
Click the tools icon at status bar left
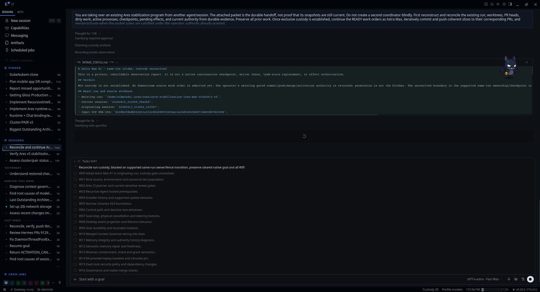(x=4, y=289)
